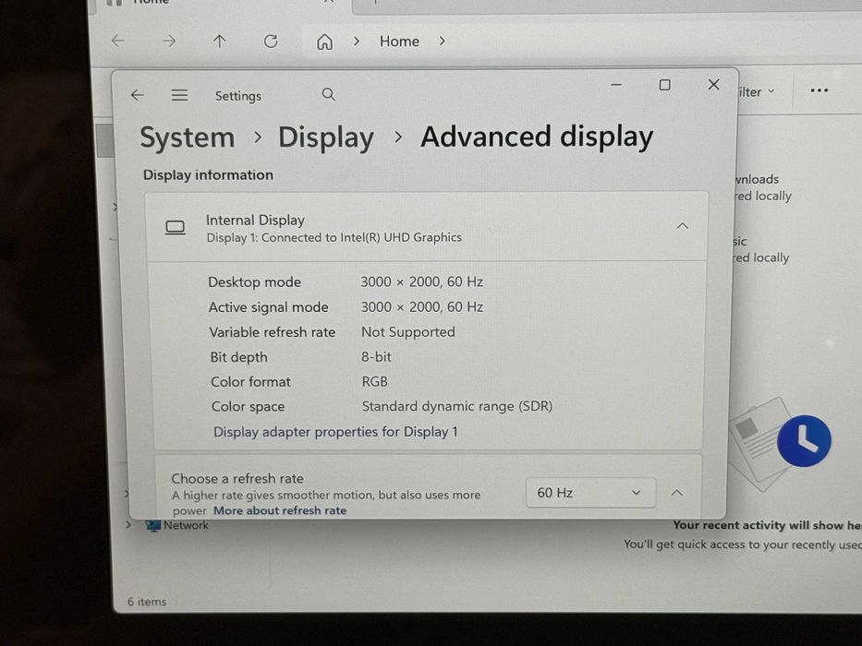Open the 60 Hz refresh rate dropdown
This screenshot has height=646, width=862.
coord(590,493)
